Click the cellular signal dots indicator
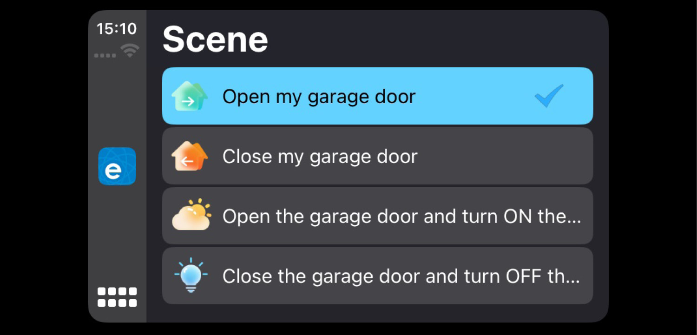The width and height of the screenshot is (697, 335). [x=105, y=55]
